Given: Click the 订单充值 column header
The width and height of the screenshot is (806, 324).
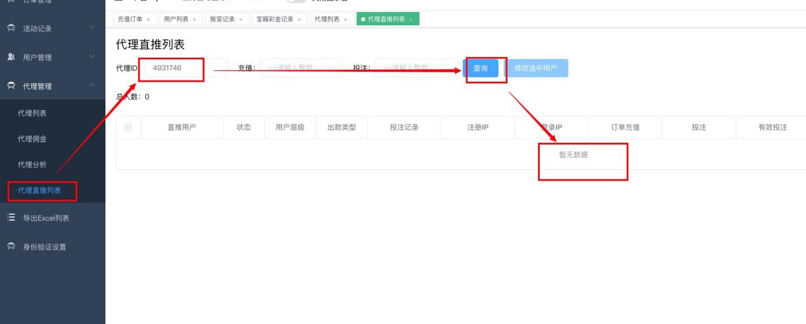Looking at the screenshot, I should (625, 127).
